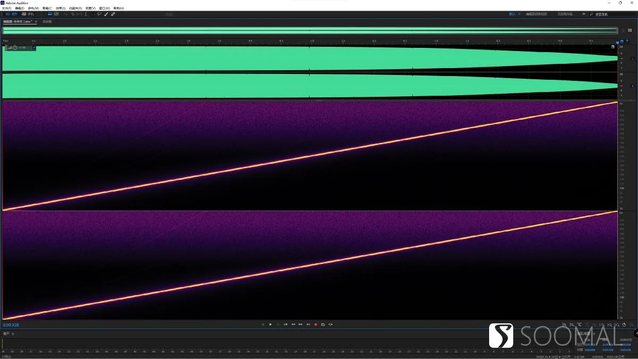Select the Spot Healing Brush tool

pyautogui.click(x=113, y=14)
